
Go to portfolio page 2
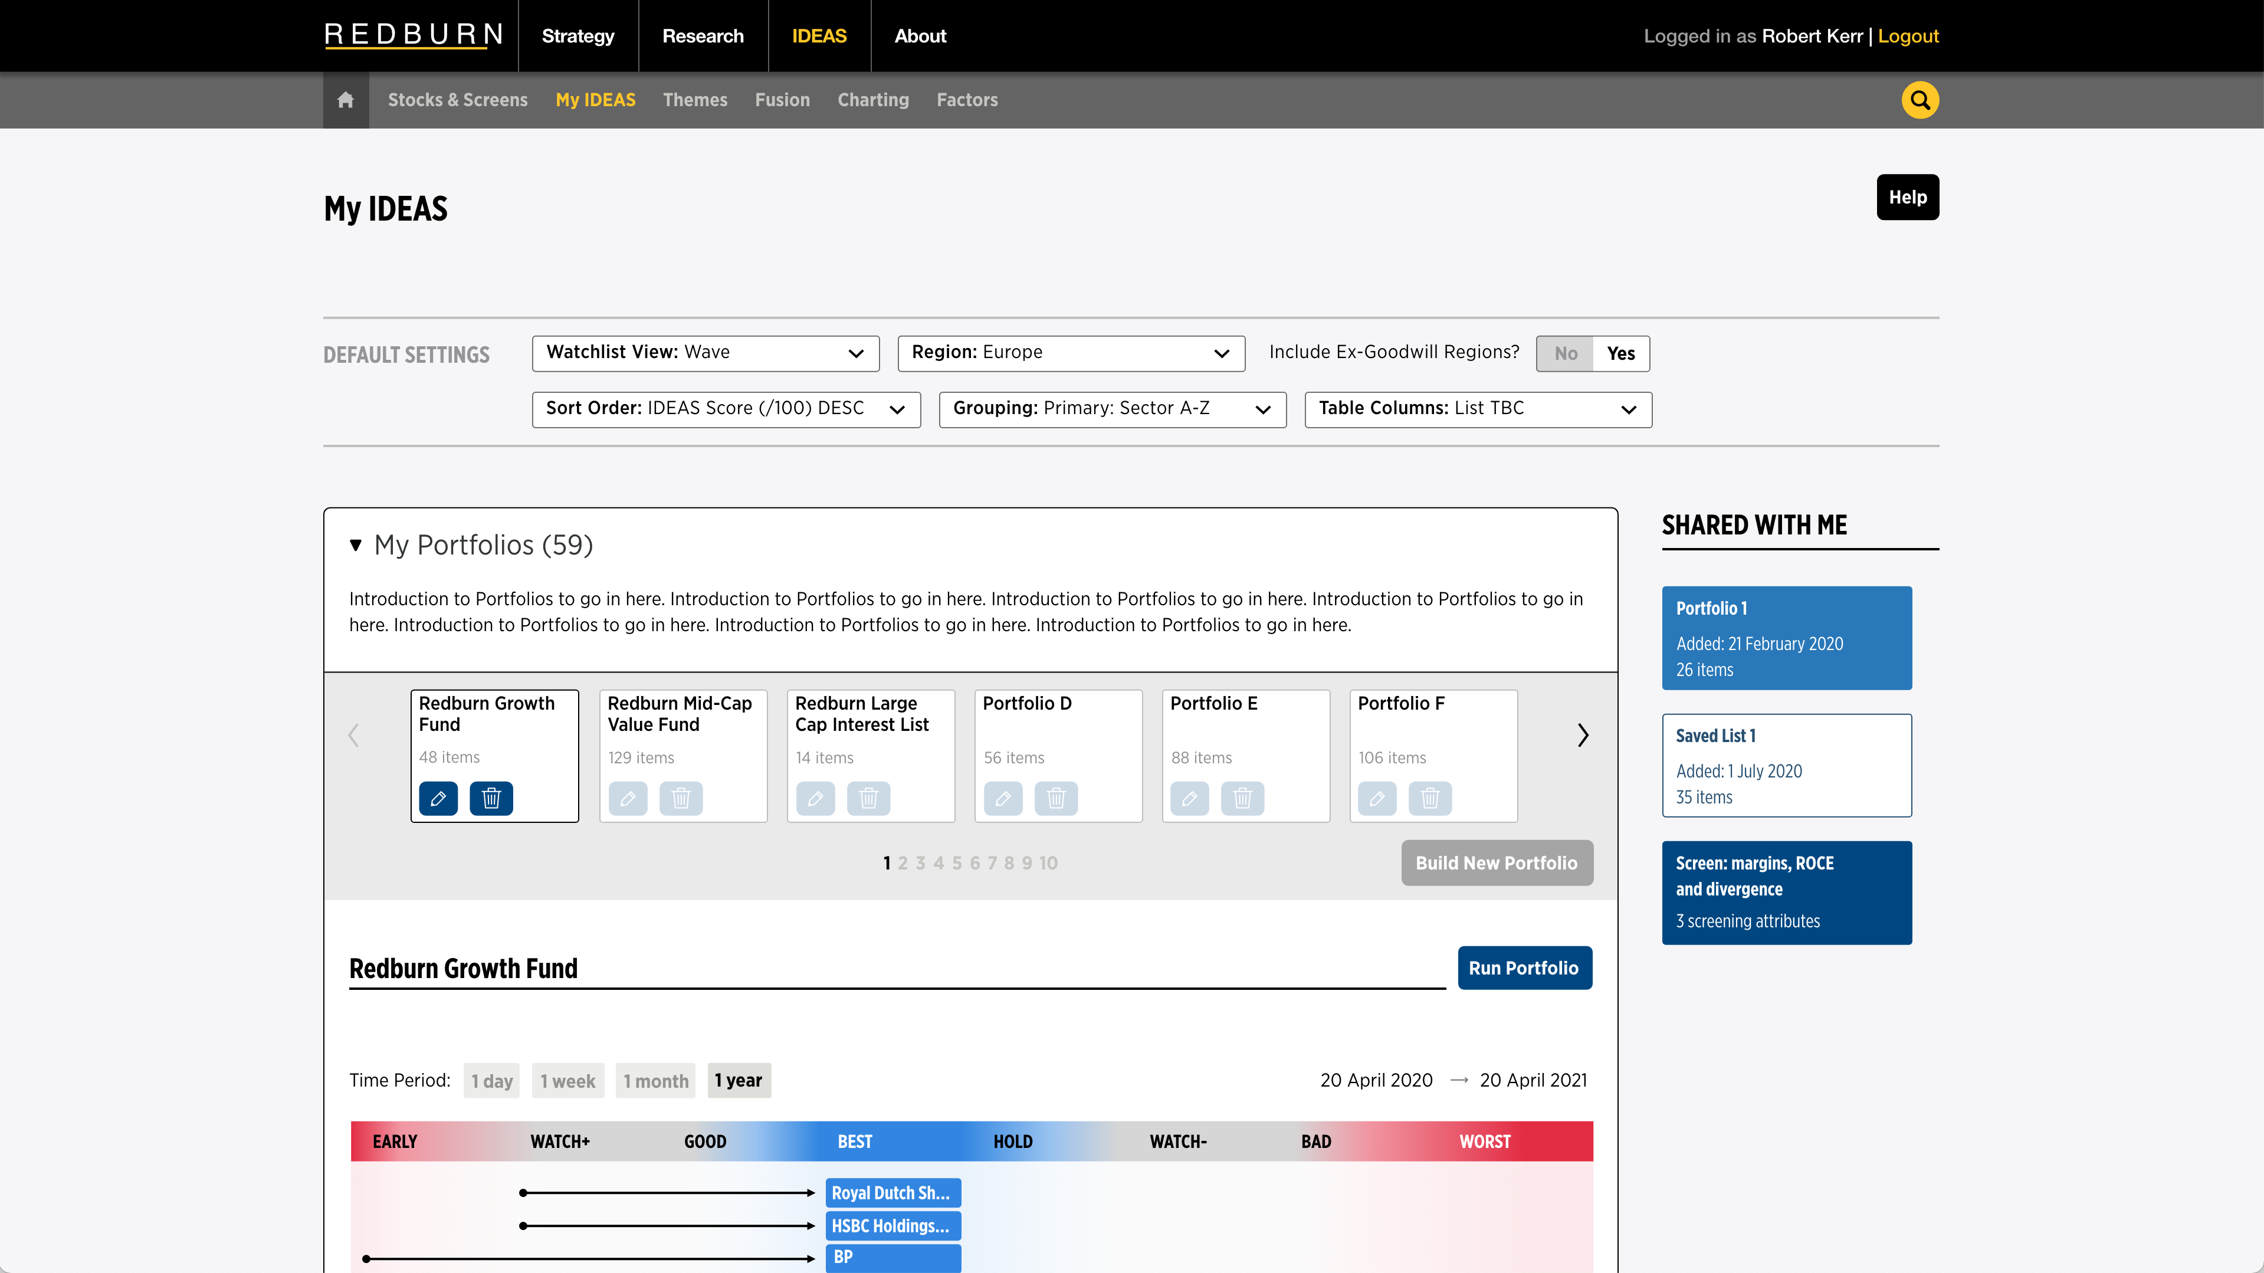903,864
